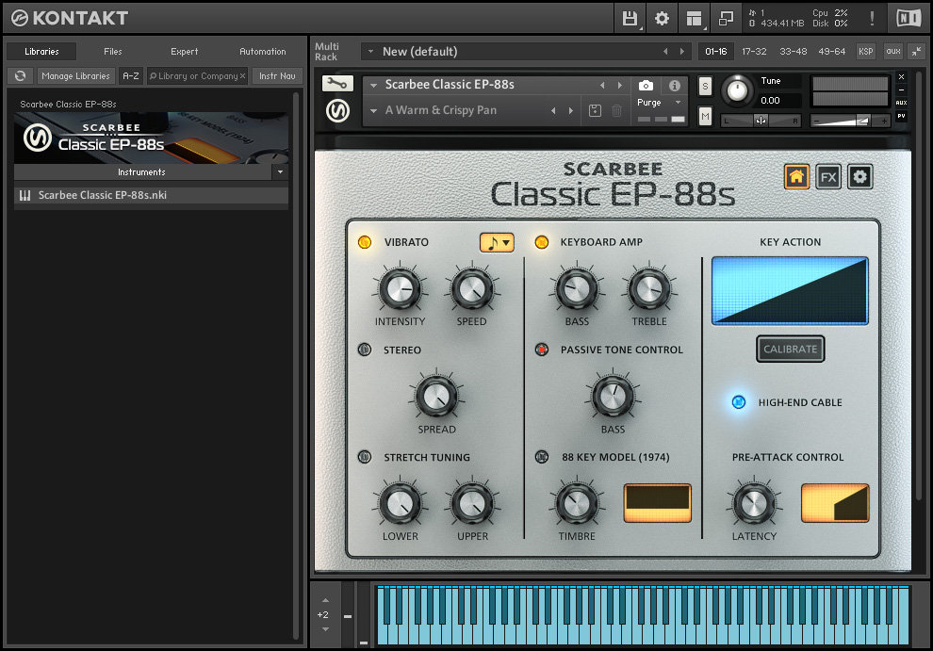Expand the Purge dropdown menu
Screen dimensions: 933x651
click(678, 103)
